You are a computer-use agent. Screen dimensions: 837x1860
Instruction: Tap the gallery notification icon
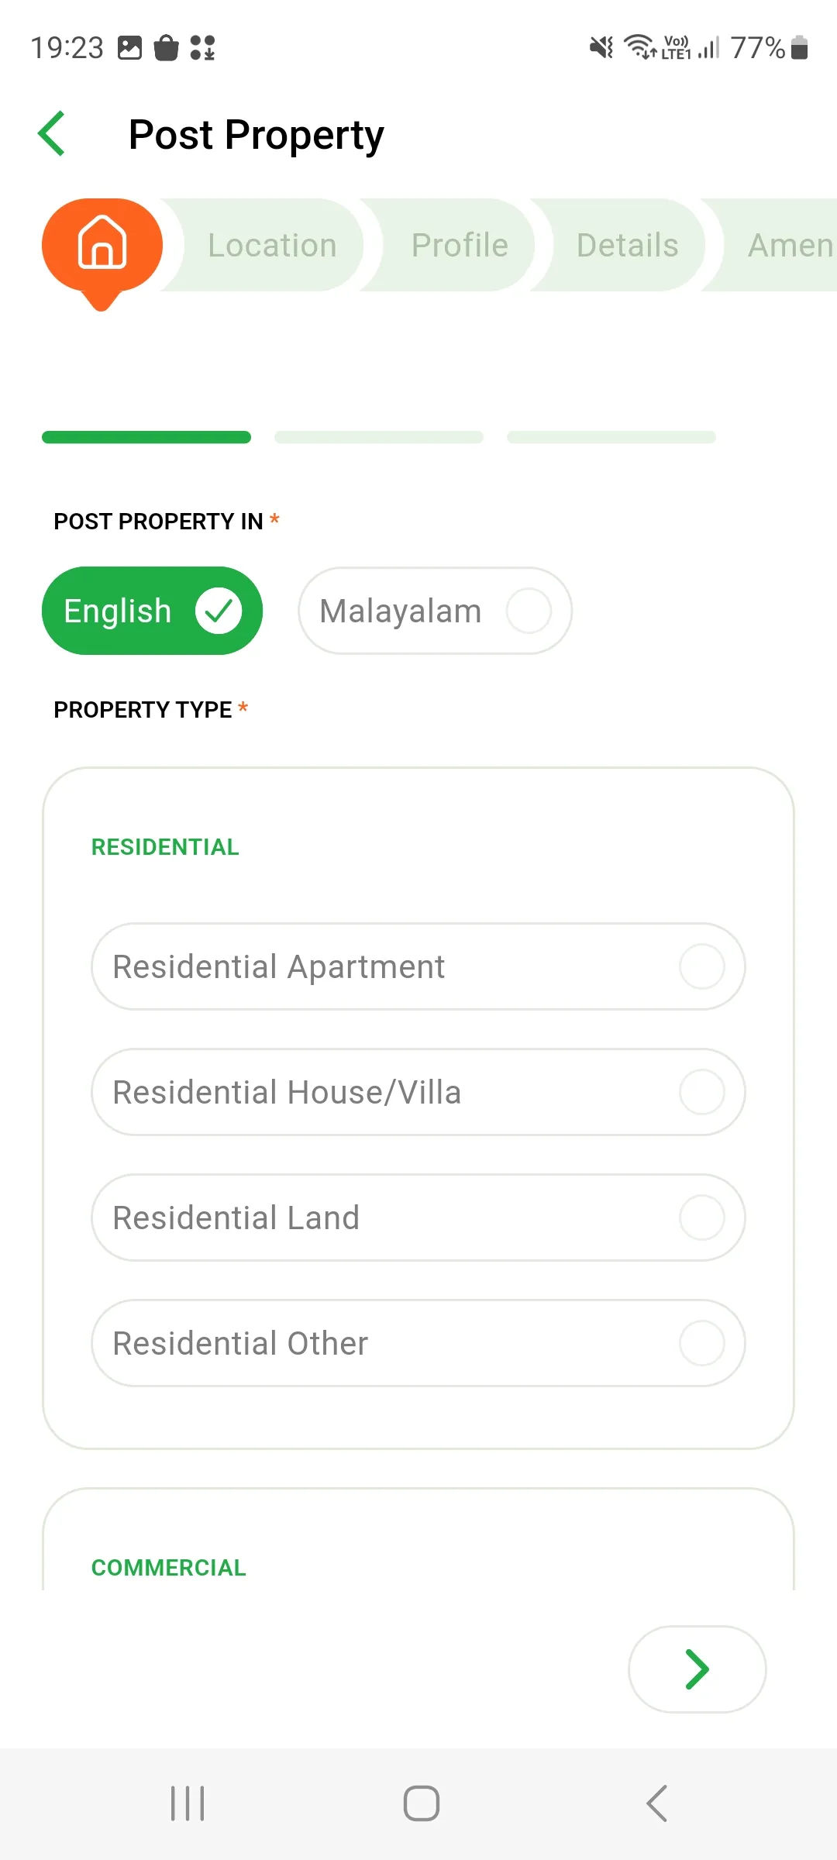tap(129, 48)
